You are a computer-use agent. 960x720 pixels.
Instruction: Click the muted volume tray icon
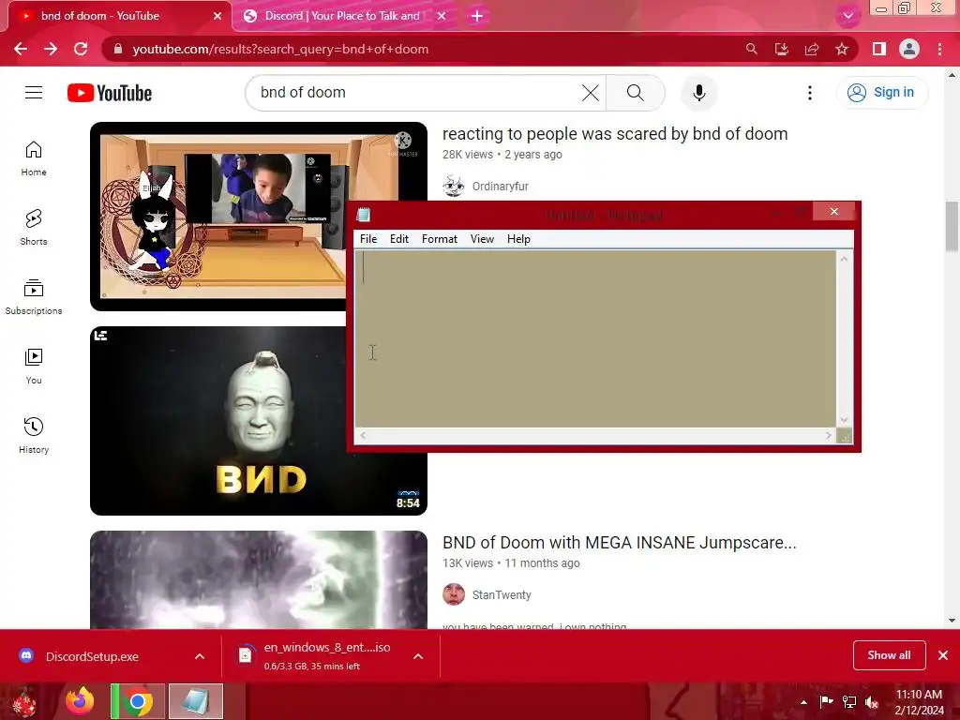(872, 702)
